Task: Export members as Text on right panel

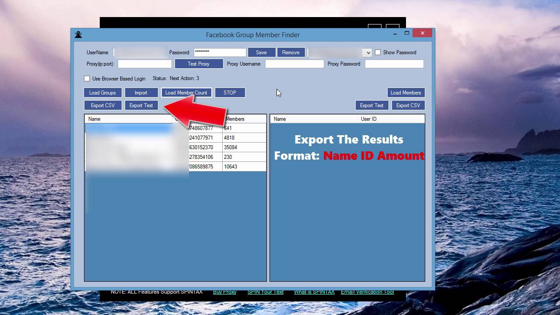Action: click(x=372, y=105)
